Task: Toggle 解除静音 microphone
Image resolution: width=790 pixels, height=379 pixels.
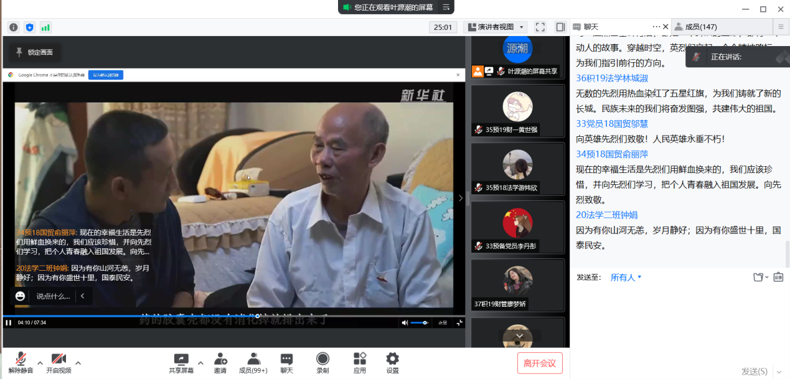Action: click(x=21, y=362)
